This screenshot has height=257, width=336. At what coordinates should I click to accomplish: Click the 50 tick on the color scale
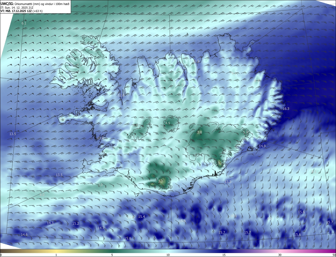(x=334, y=255)
